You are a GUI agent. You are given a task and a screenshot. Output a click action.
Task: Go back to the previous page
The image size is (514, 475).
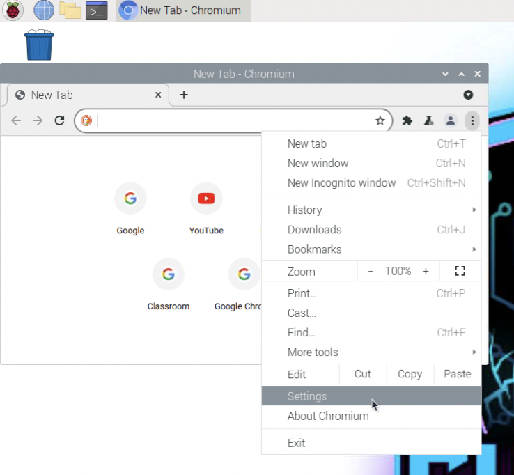[x=16, y=120]
